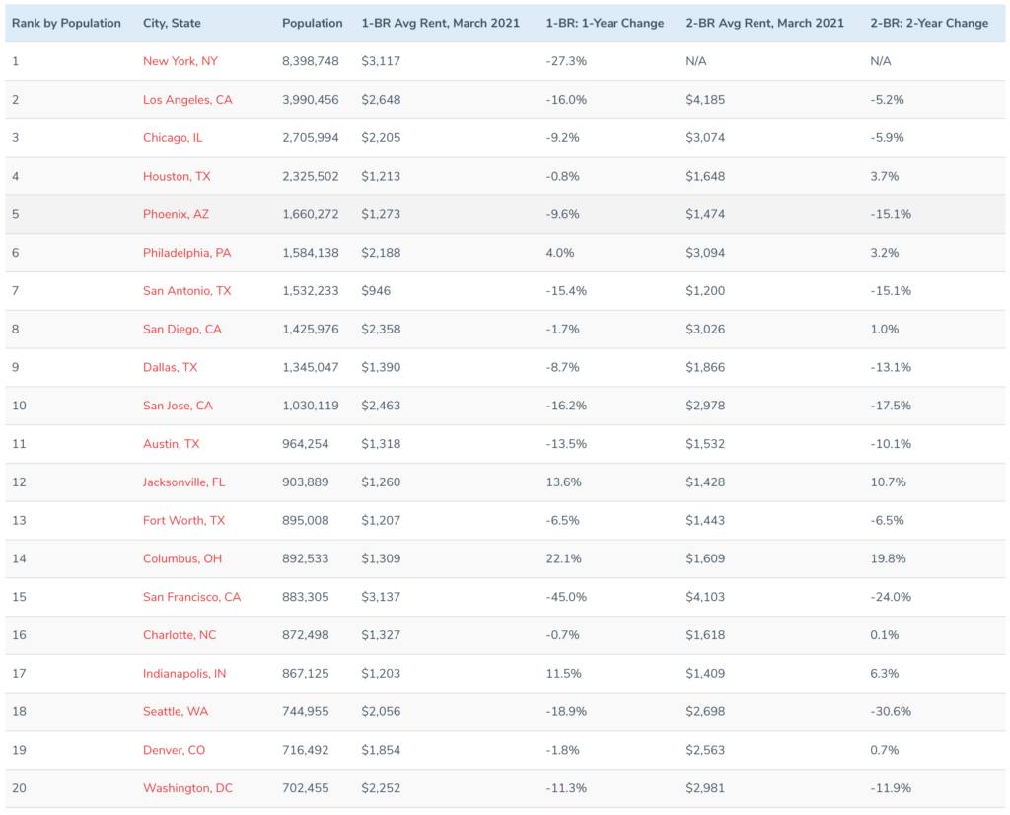
Task: Select Jacksonville 13.6% change cell
Action: [x=563, y=482]
